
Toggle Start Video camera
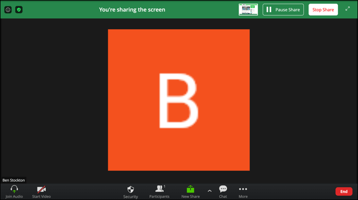[x=41, y=190]
